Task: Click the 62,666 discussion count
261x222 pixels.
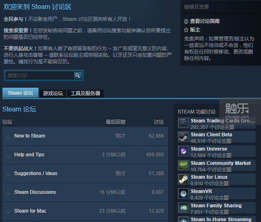Action: [156, 136]
